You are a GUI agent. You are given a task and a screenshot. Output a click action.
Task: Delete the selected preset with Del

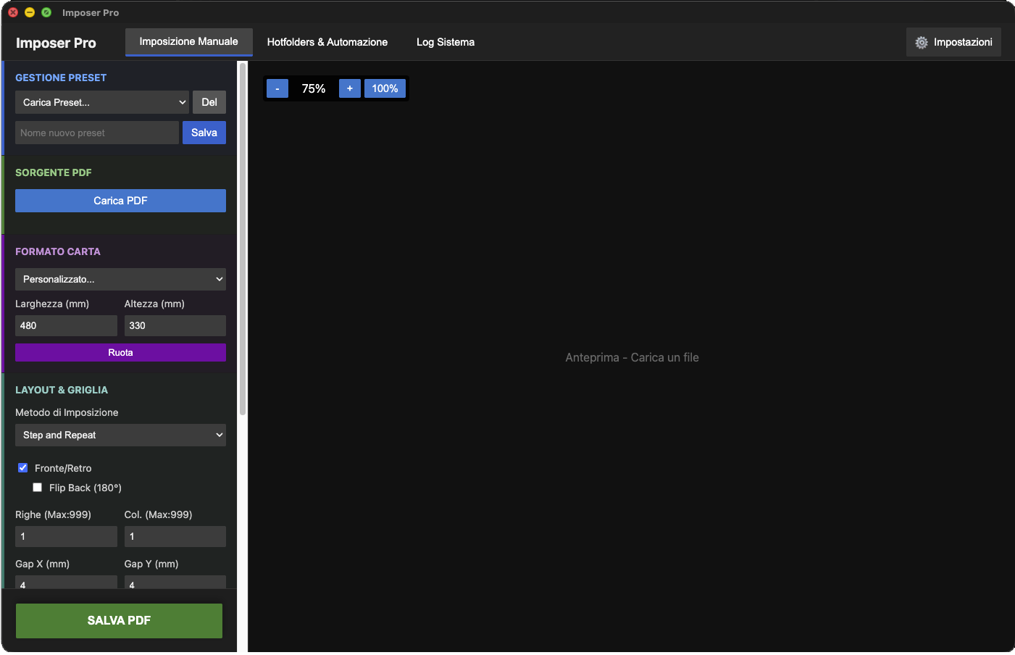click(209, 101)
